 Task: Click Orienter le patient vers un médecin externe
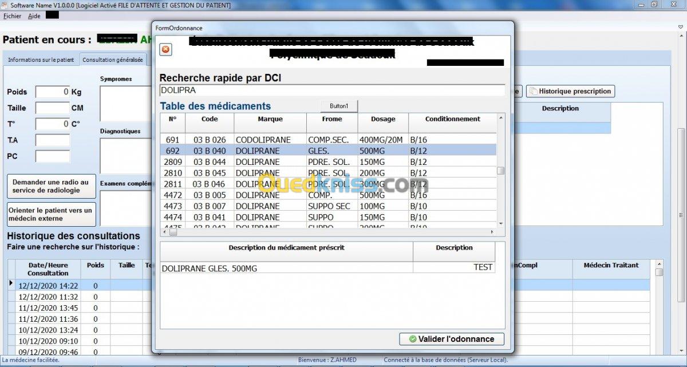[x=52, y=214]
